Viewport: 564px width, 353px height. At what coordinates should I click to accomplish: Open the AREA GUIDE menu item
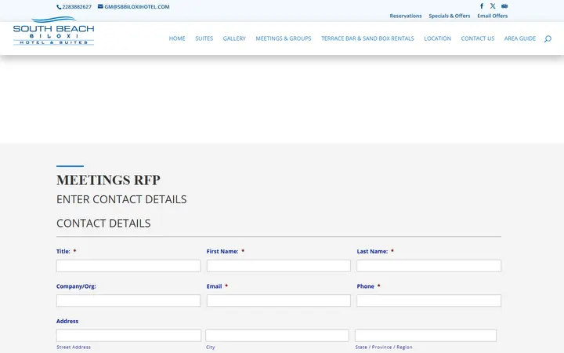520,38
